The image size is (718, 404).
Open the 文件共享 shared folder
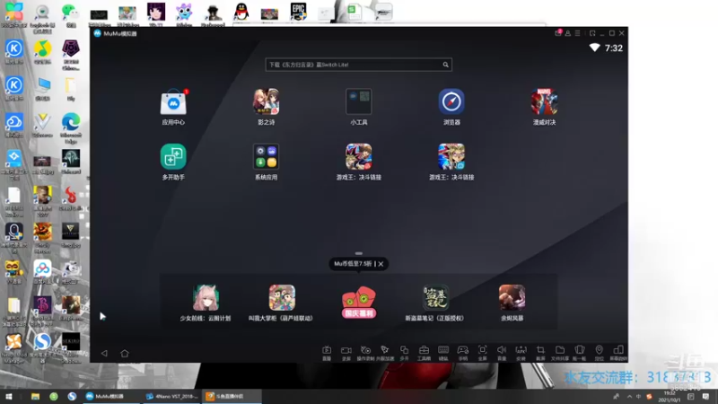click(560, 353)
